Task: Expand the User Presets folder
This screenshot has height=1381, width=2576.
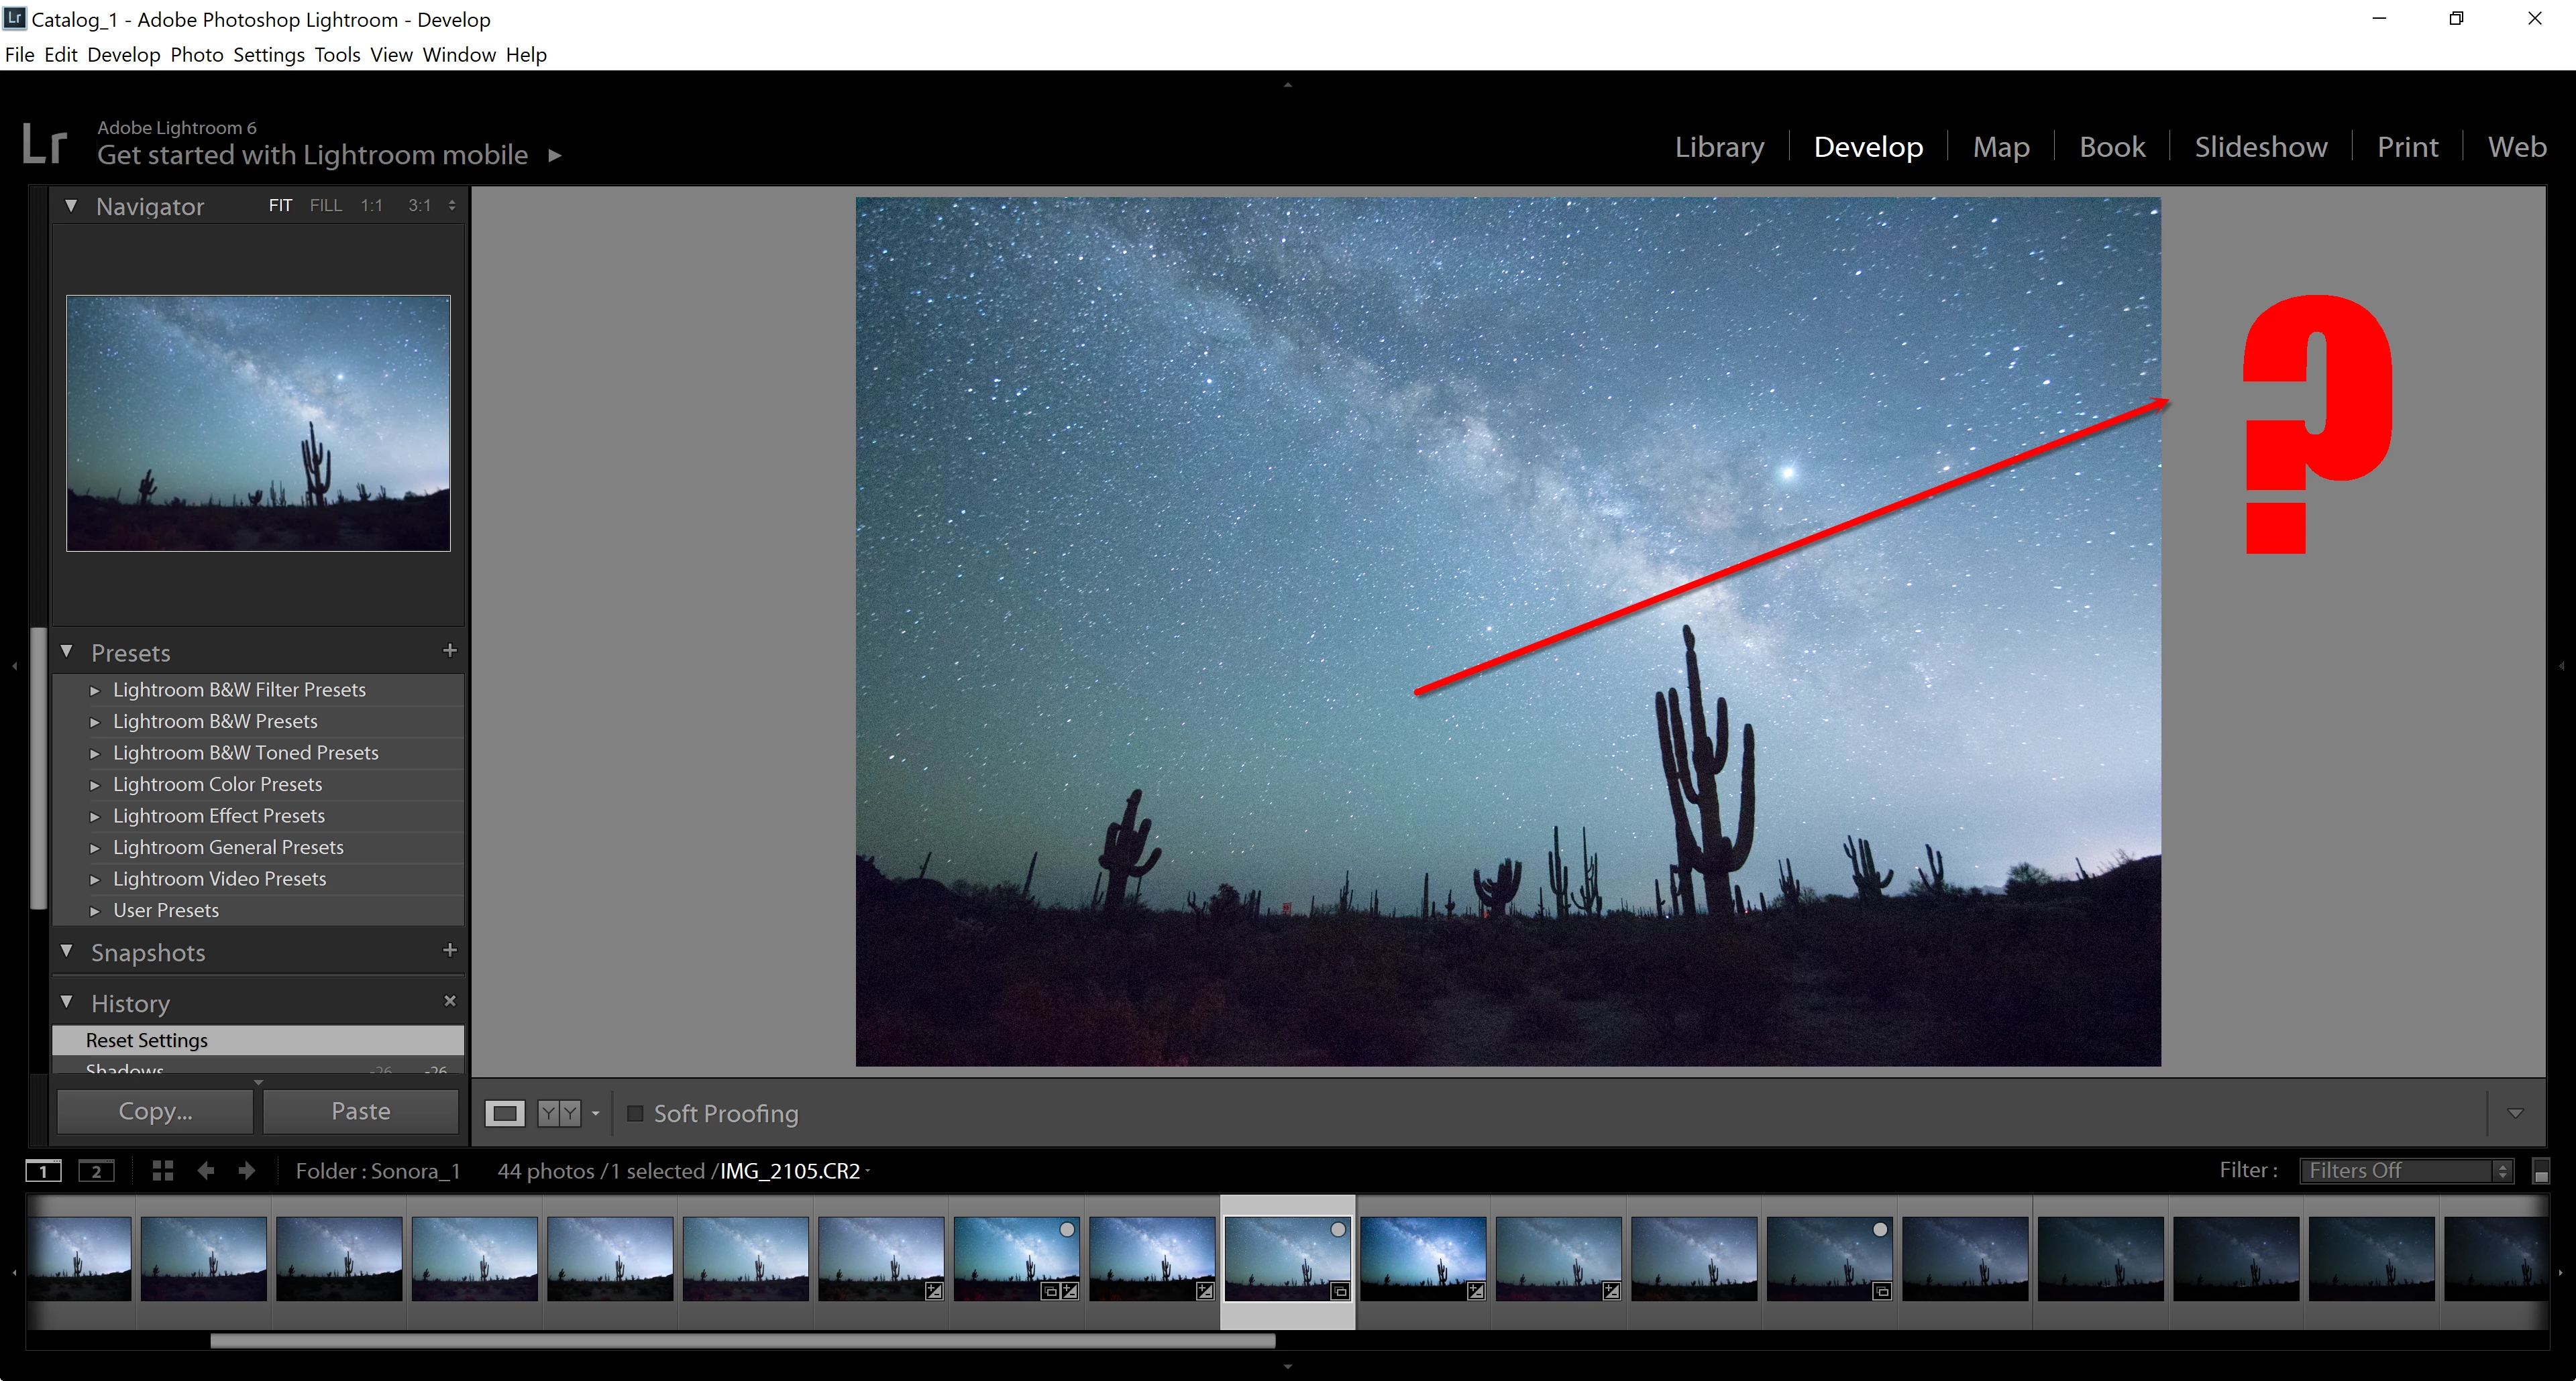Action: [95, 910]
